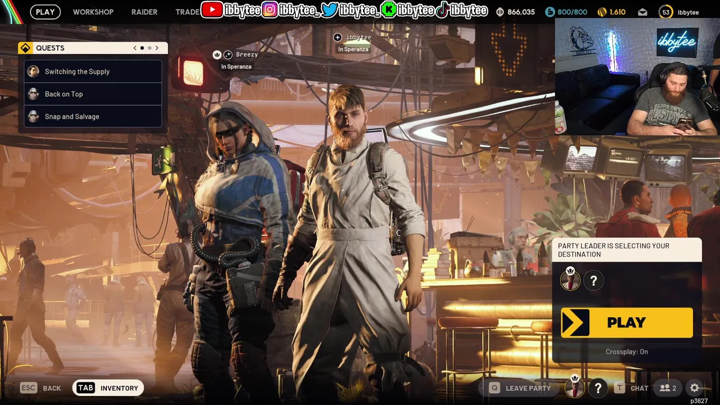Click party leader avatar in destination panel
720x405 pixels.
pos(570,280)
